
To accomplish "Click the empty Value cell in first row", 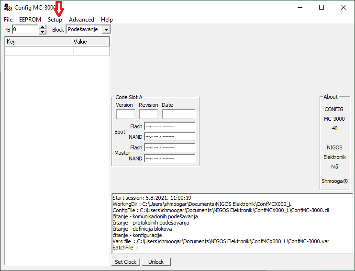I will [x=90, y=51].
